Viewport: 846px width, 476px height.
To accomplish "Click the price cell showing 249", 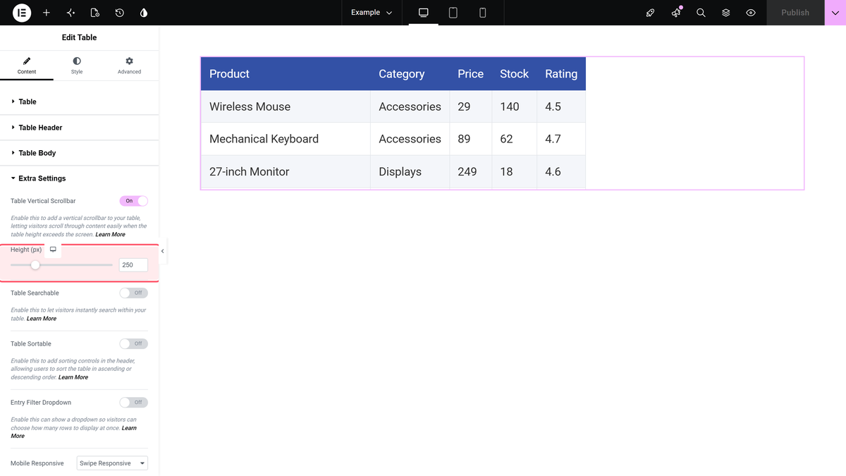I will pyautogui.click(x=470, y=171).
